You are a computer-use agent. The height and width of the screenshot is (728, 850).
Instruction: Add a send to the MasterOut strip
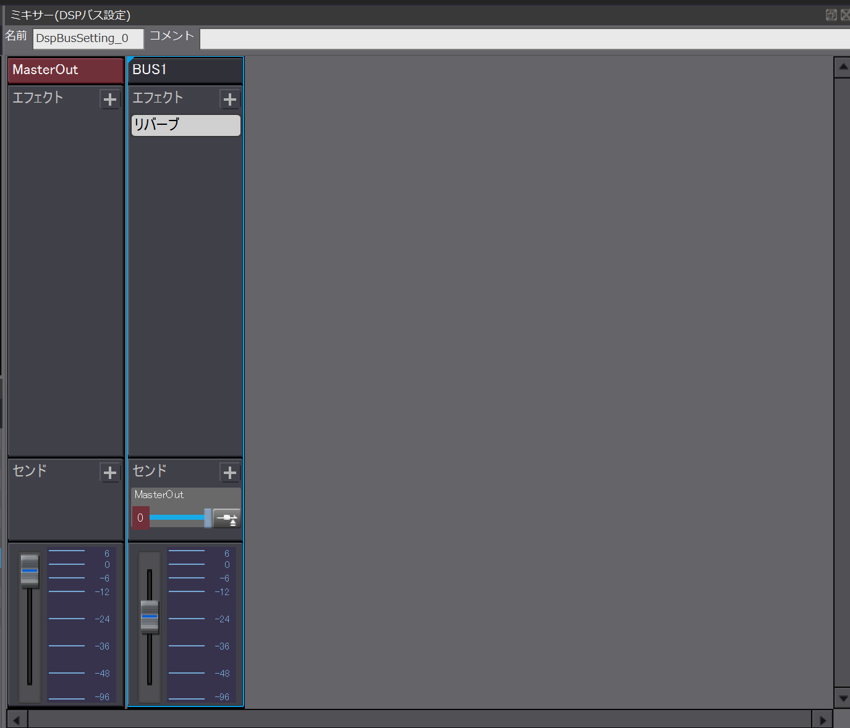pos(110,472)
